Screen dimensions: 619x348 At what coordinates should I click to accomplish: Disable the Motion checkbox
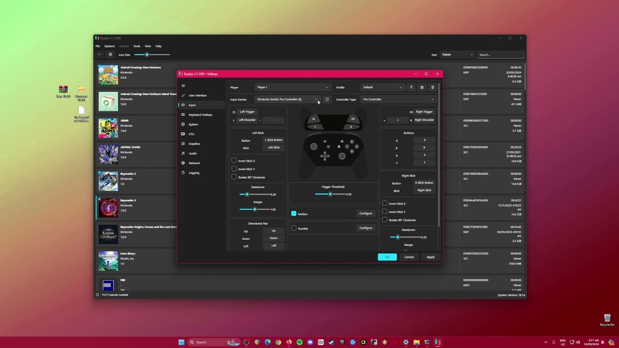pos(294,214)
